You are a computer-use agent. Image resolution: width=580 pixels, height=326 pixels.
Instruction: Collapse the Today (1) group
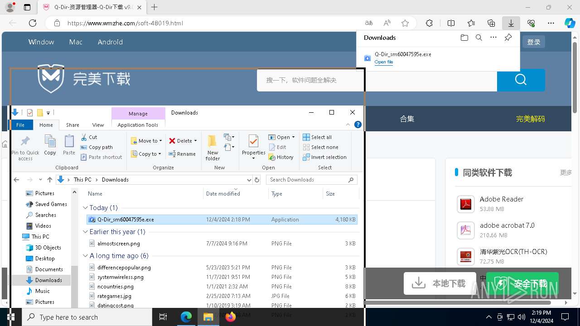tap(85, 208)
